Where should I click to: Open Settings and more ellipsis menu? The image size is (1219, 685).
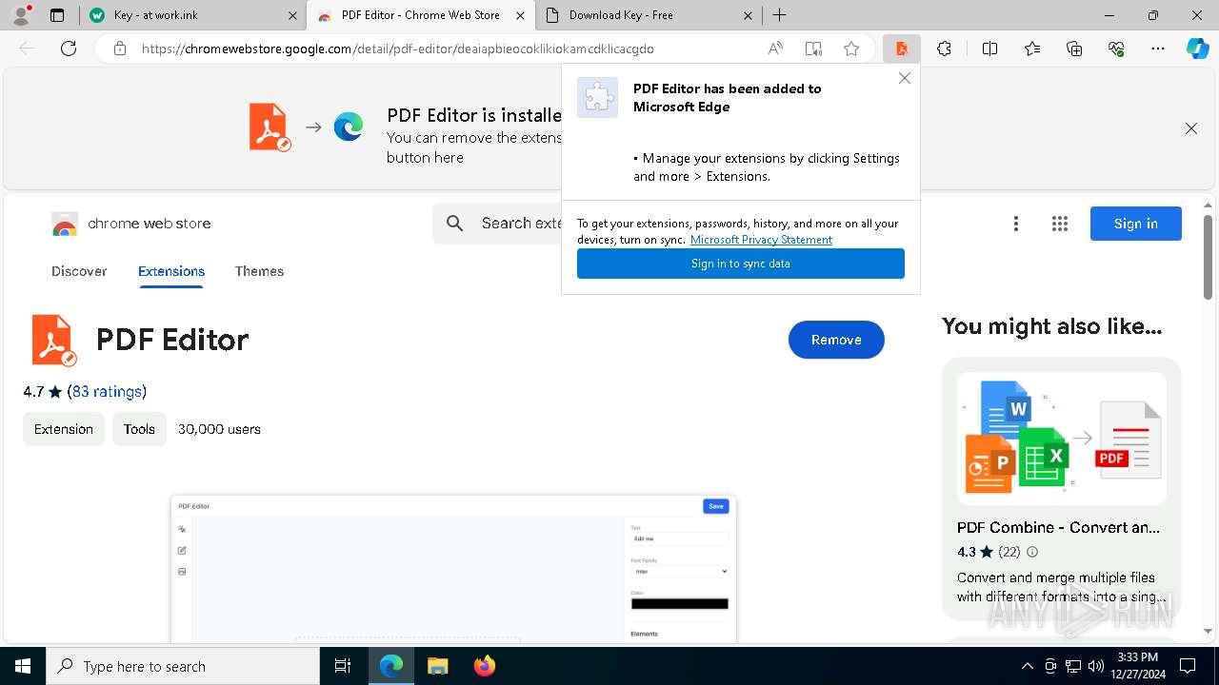[x=1158, y=49]
